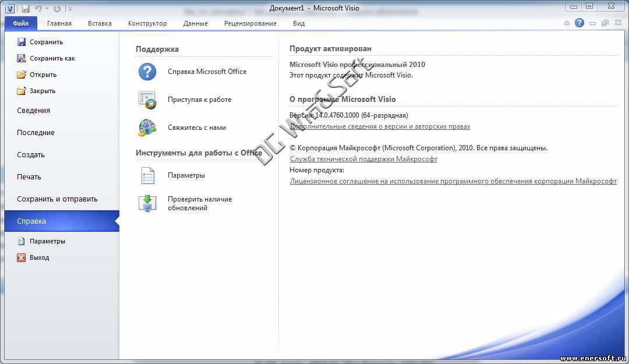This screenshot has width=629, height=364.
Task: Click the Save icon in quick access toolbar
Action: [x=26, y=8]
